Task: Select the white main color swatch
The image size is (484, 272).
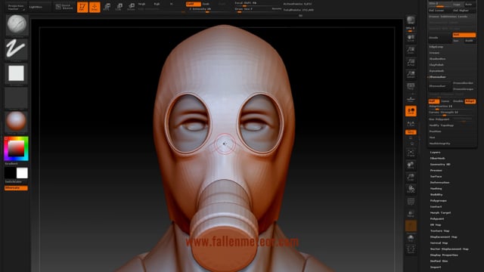Action: [x=22, y=173]
